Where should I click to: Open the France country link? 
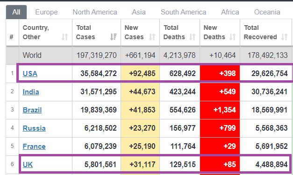pyautogui.click(x=34, y=147)
